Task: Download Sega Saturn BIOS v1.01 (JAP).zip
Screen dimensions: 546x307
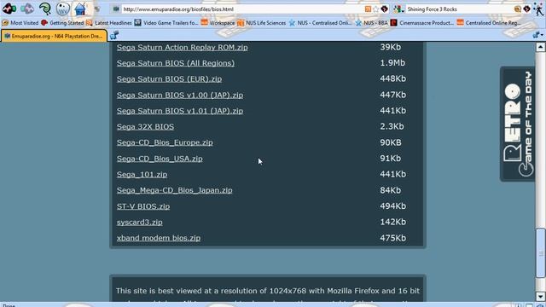Action: [180, 111]
